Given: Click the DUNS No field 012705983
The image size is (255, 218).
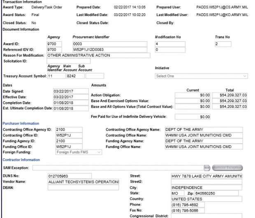Looking at the screenshot, I should click(x=70, y=176).
